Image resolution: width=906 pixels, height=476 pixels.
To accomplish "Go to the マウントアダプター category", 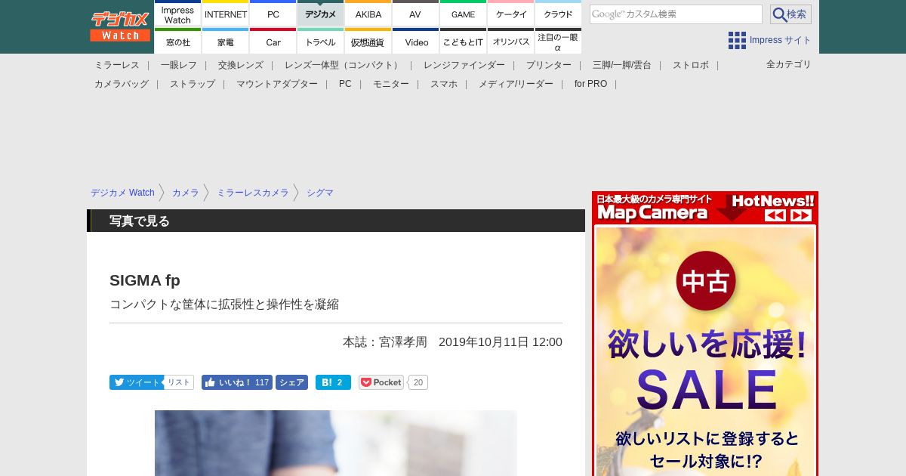I will coord(277,84).
